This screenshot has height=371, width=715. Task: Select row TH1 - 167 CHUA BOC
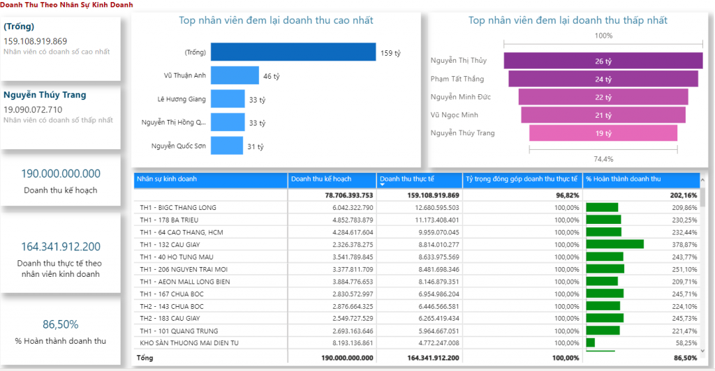pyautogui.click(x=417, y=294)
